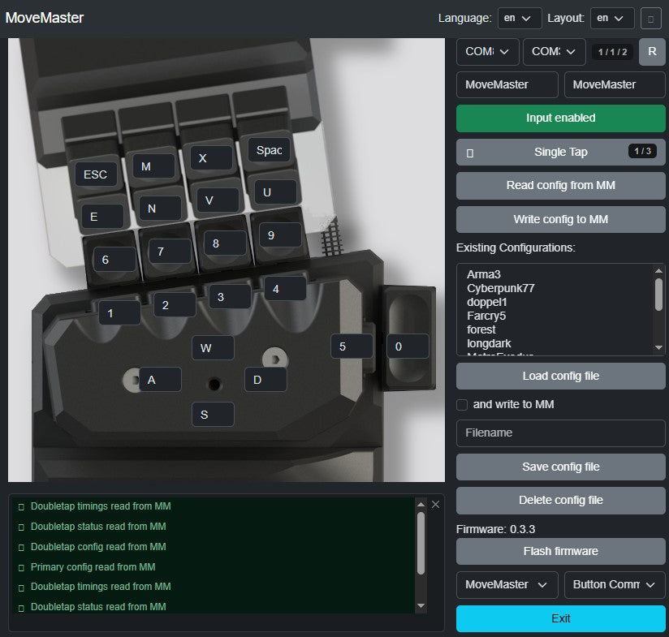Viewport: 669px width, 637px height.
Task: Open the MoveMaster dropdown above Exit
Action: pos(507,584)
